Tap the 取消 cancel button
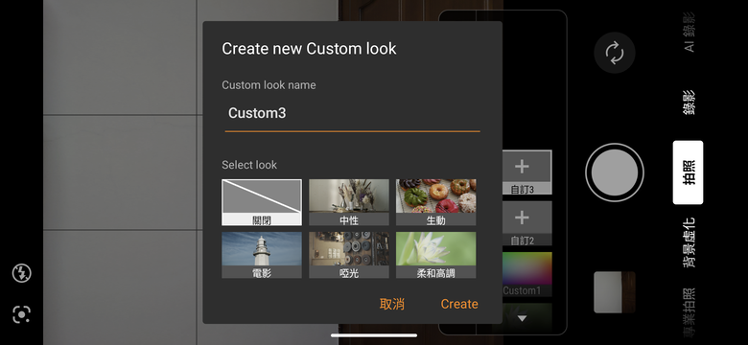 click(x=391, y=304)
